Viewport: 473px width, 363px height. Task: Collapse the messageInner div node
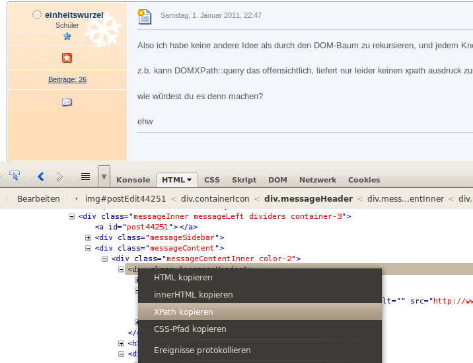coord(72,216)
